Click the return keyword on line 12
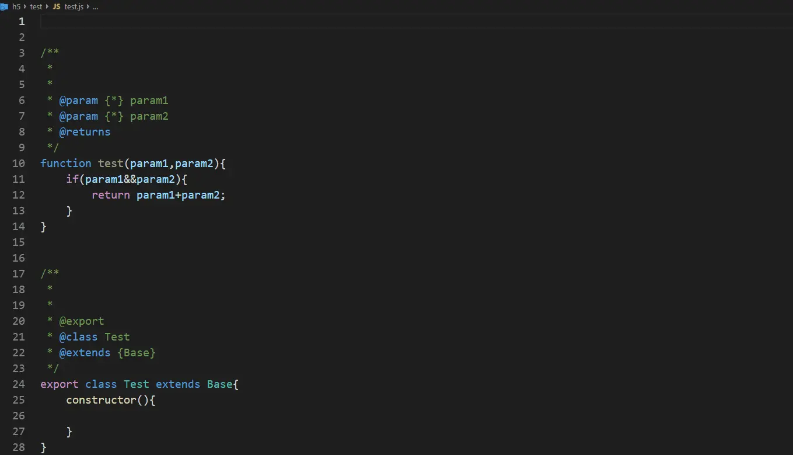The image size is (793, 455). 111,195
